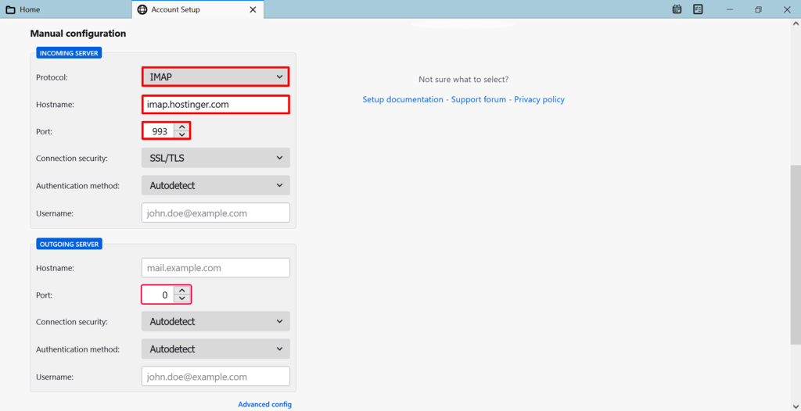This screenshot has width=801, height=411.
Task: Click the vertical scrollbar thumb
Action: click(x=796, y=254)
